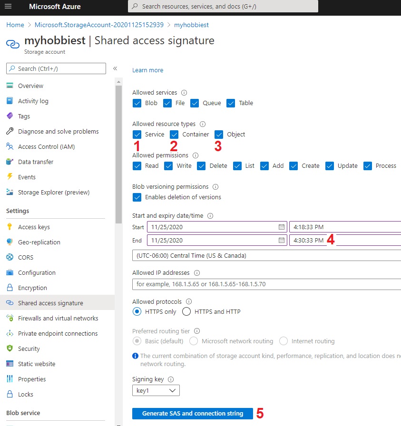
Task: Click the Firewalls and virtual networks icon
Action: [10, 318]
